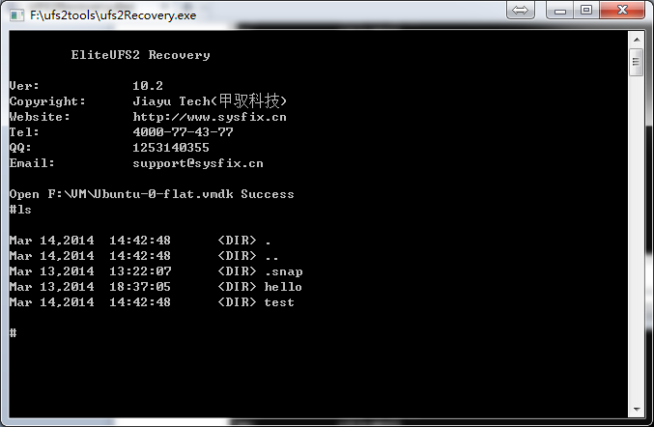This screenshot has width=654, height=427.
Task: Close the ufs2Recovery.exe console window
Action: click(622, 10)
